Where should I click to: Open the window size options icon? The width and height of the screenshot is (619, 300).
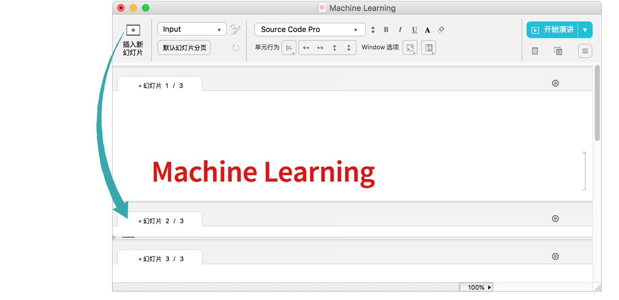coord(410,48)
